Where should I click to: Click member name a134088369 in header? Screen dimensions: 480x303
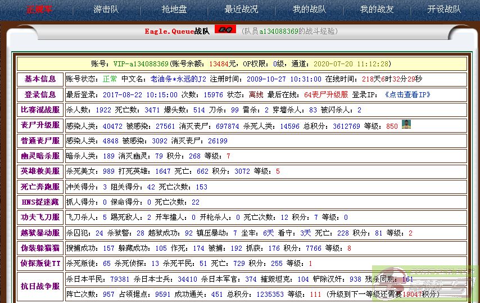[279, 31]
